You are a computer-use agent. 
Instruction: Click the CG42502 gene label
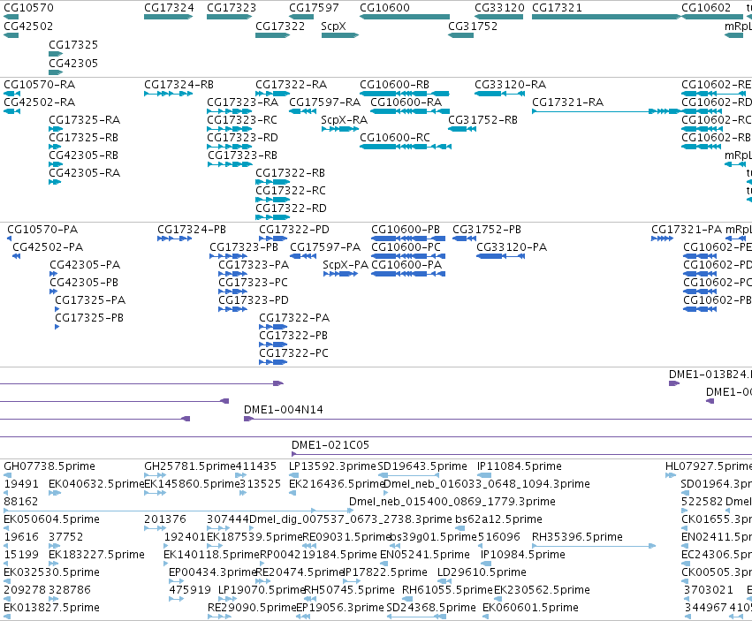point(28,26)
